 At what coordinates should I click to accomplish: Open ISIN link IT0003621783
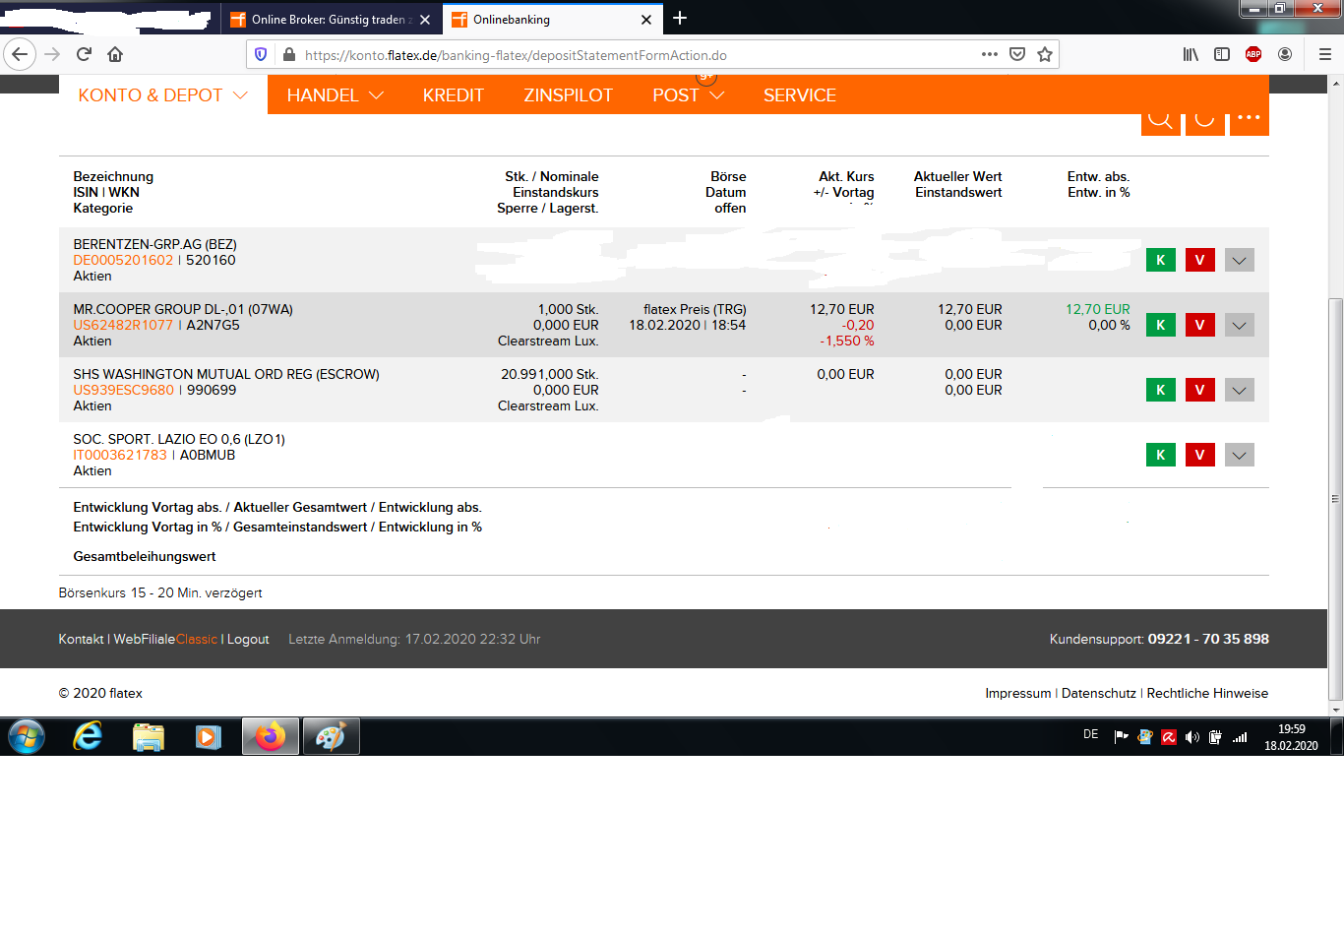pos(120,455)
